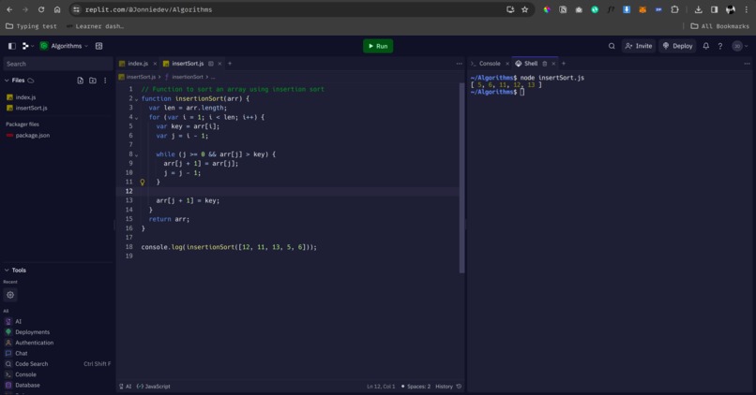Open the Files more options menu
This screenshot has width=756, height=395.
point(105,80)
